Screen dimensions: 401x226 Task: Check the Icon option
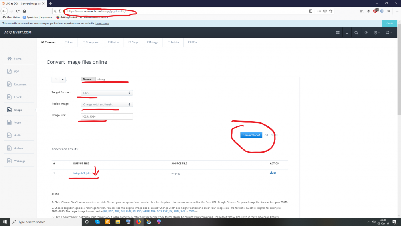tap(69, 42)
